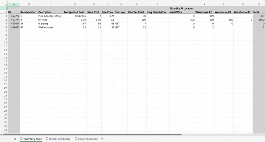This screenshot has width=265, height=142.
Task: Select reorder point 70 cell
Action: click(137, 16)
